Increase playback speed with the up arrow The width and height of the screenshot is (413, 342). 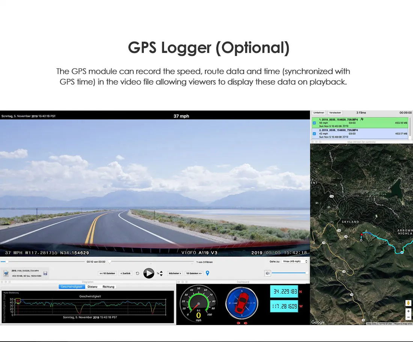(x=161, y=272)
